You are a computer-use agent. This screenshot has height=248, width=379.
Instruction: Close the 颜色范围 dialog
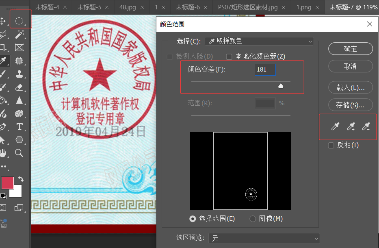click(x=370, y=24)
